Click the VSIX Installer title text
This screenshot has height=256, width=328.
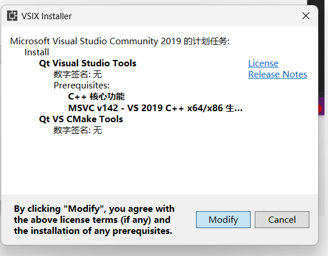click(47, 16)
